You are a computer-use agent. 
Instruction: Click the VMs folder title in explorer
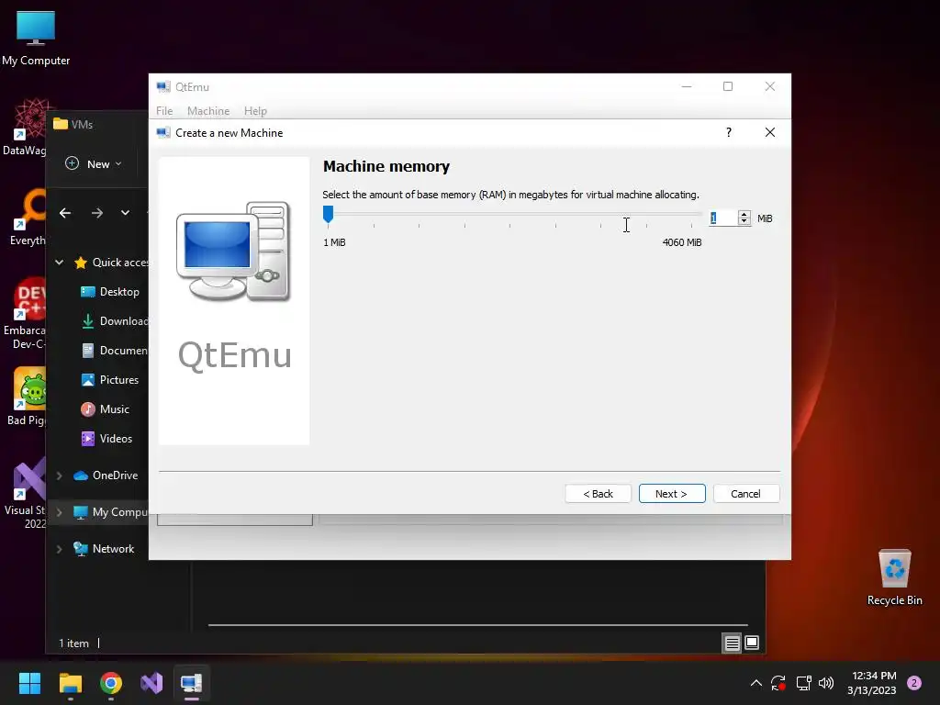[82, 124]
